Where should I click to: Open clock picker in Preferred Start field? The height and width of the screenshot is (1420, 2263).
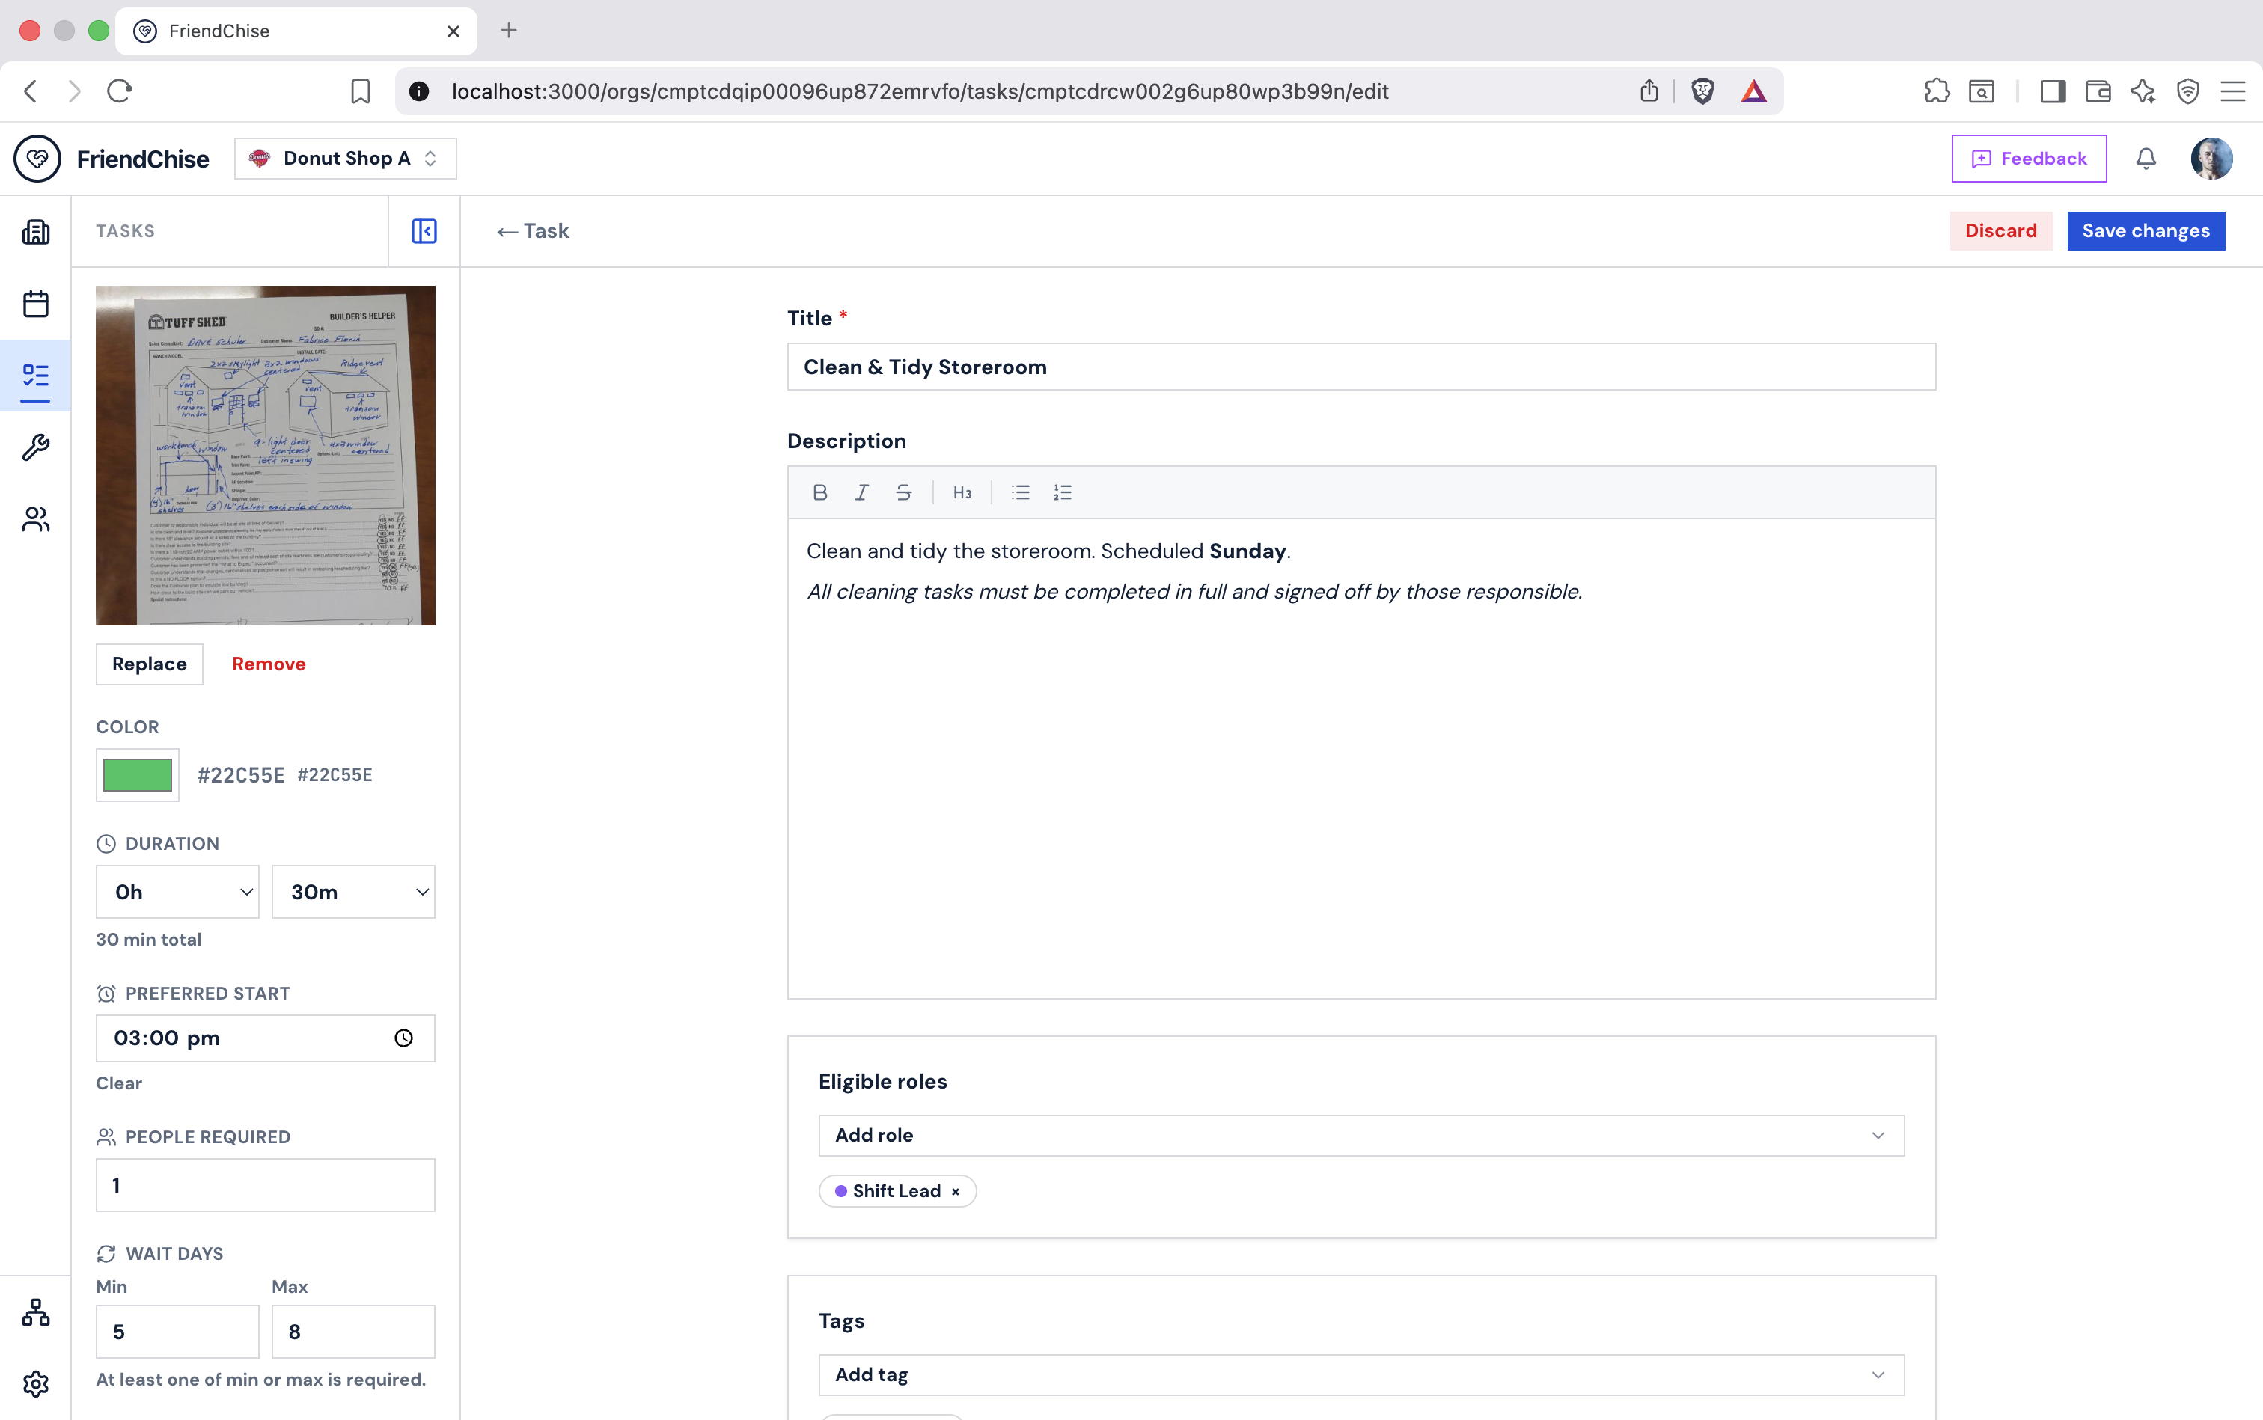(404, 1038)
